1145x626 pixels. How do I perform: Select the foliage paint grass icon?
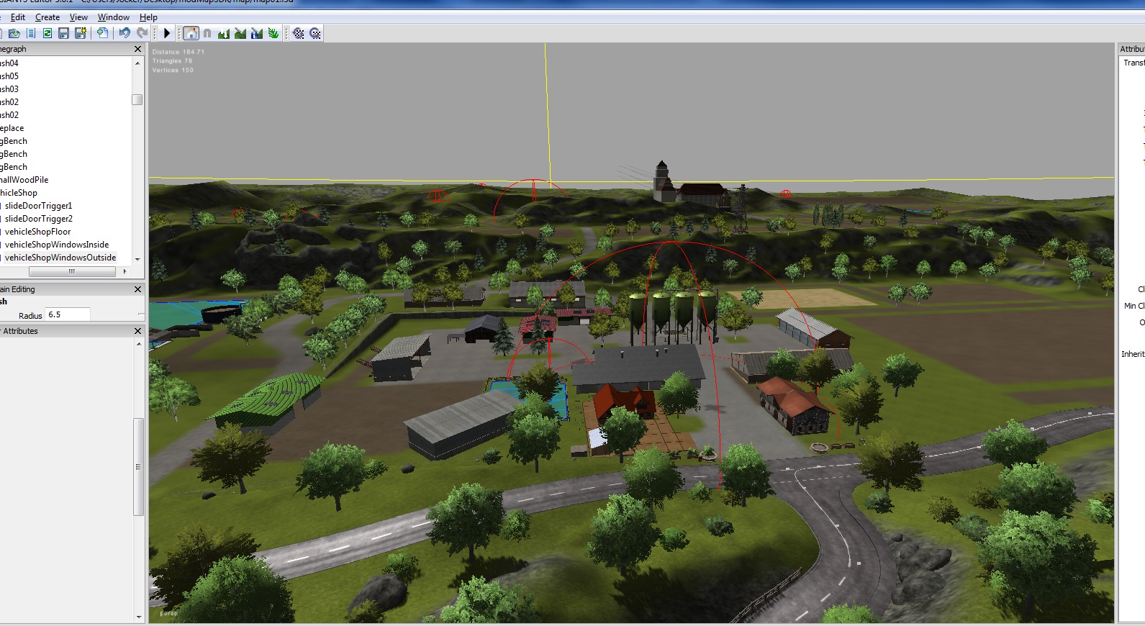pos(273,33)
